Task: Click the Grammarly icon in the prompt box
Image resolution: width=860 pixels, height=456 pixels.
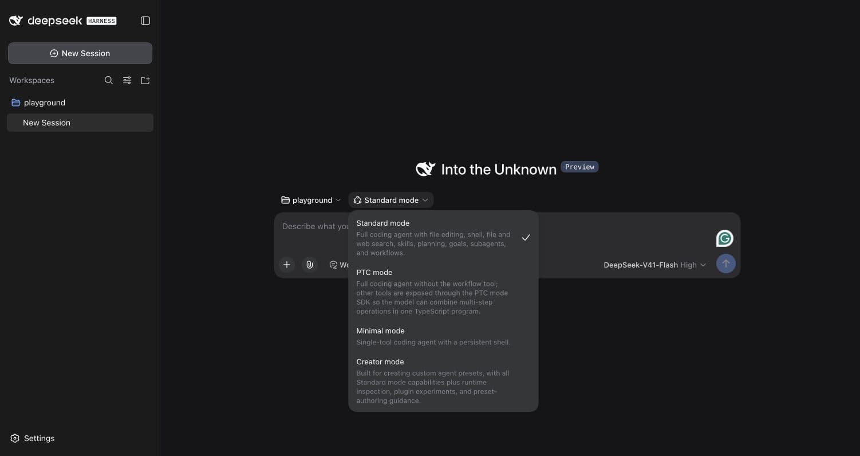Action: [x=725, y=238]
